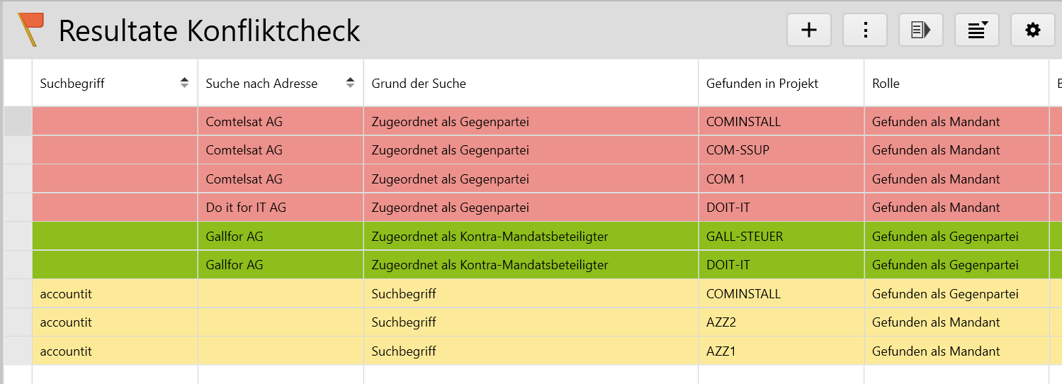
Task: Click first Gallfor AG address cell
Action: [x=235, y=236]
